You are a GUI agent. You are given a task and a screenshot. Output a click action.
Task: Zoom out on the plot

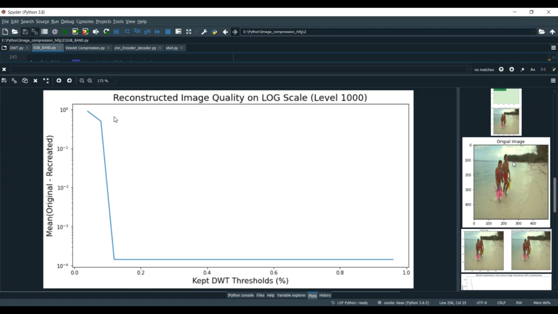(82, 81)
